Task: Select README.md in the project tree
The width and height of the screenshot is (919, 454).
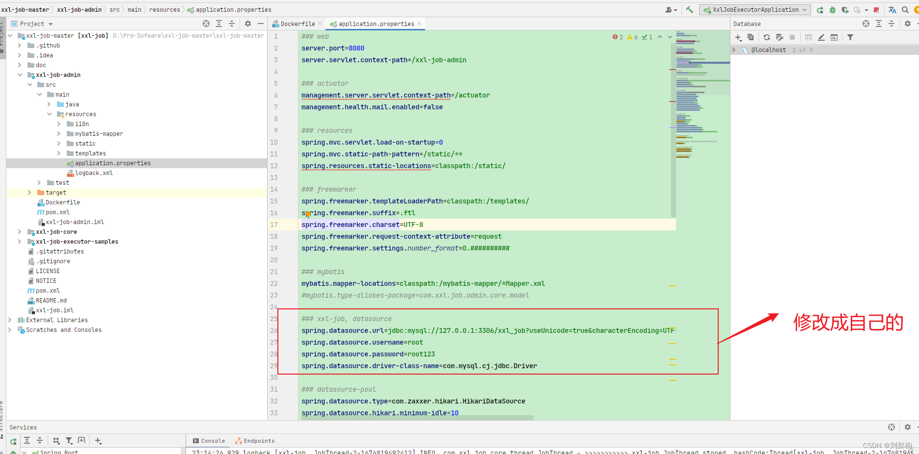Action: pos(51,301)
